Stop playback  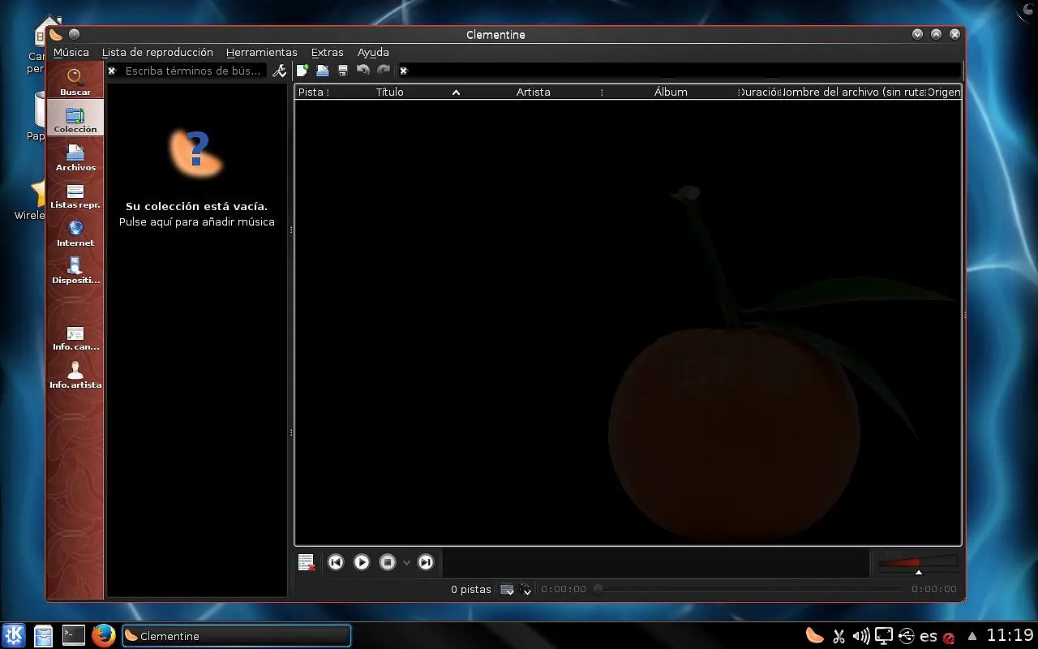(x=388, y=562)
